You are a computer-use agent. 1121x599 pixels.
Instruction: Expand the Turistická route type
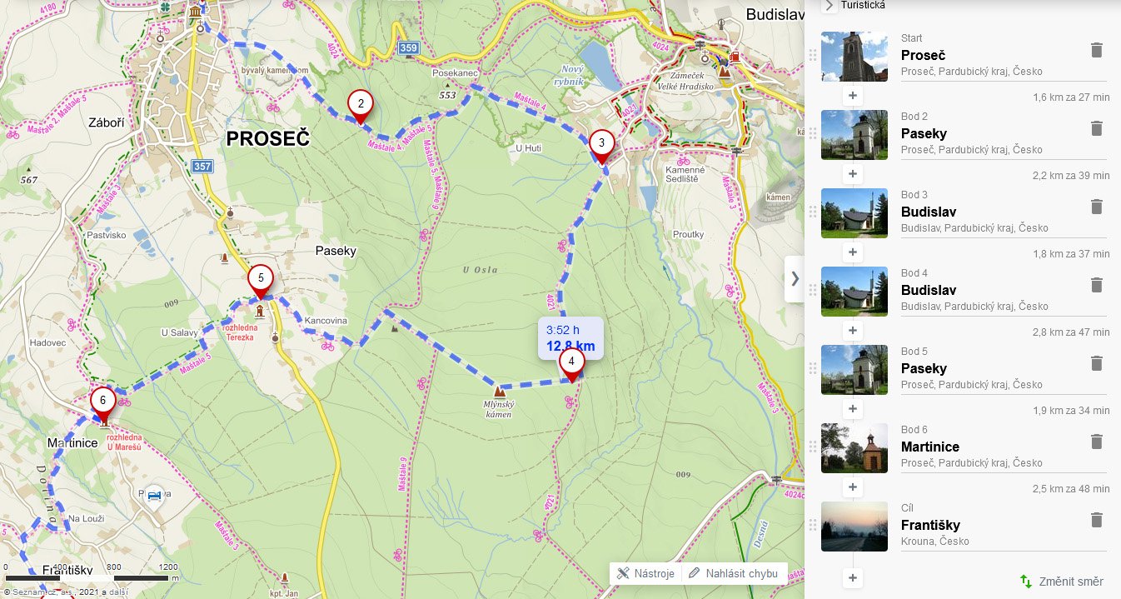(830, 6)
